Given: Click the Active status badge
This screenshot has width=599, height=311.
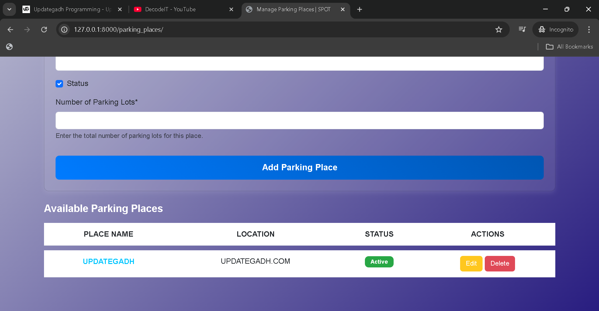Looking at the screenshot, I should coord(379,262).
